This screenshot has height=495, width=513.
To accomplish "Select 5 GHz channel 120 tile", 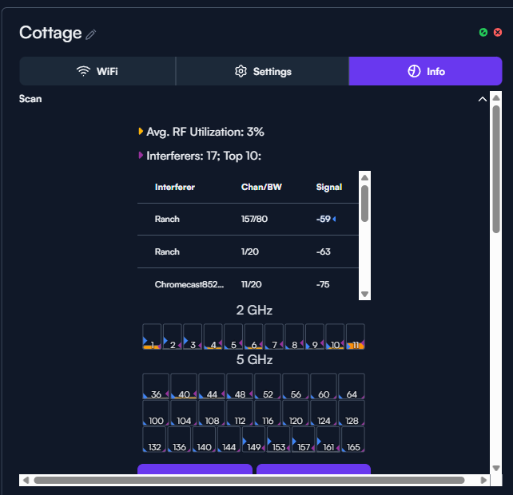I will [296, 413].
